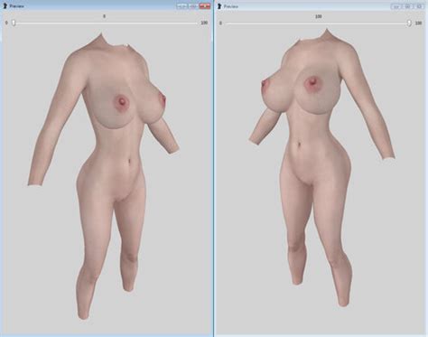This screenshot has height=337, width=428.
Task: Click the app icon in the left window title bar
Action: tap(5, 5)
